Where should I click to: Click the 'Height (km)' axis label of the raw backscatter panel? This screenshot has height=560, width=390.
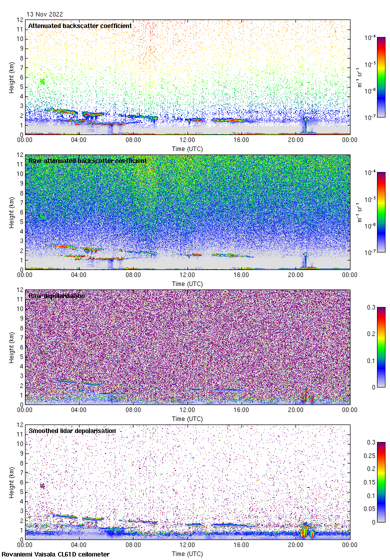[x=12, y=212]
